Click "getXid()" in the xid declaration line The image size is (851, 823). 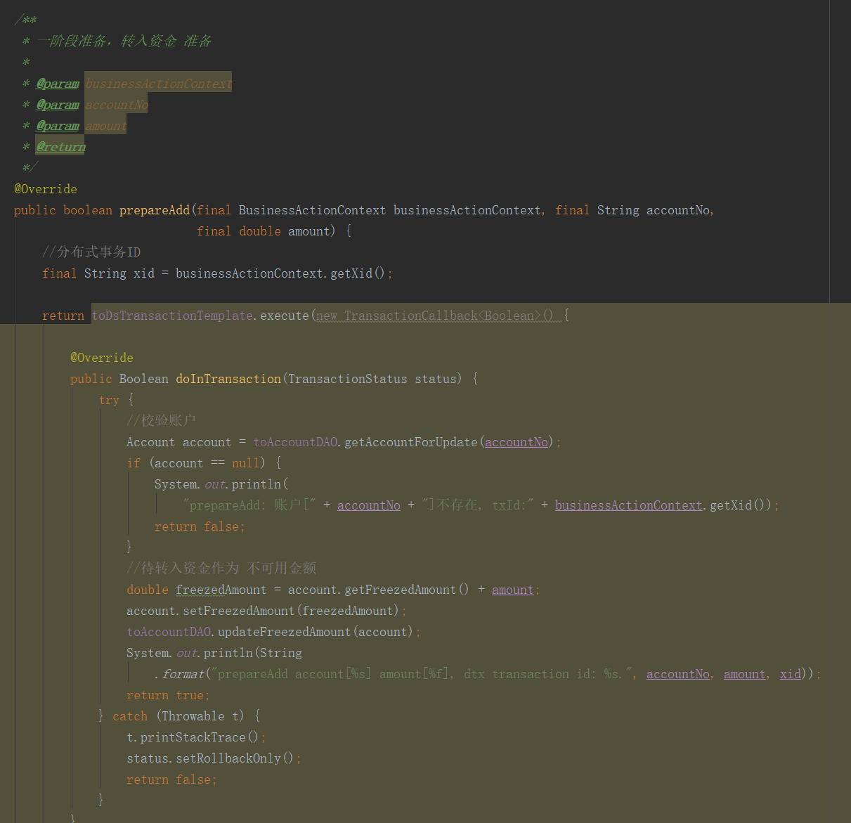[358, 273]
